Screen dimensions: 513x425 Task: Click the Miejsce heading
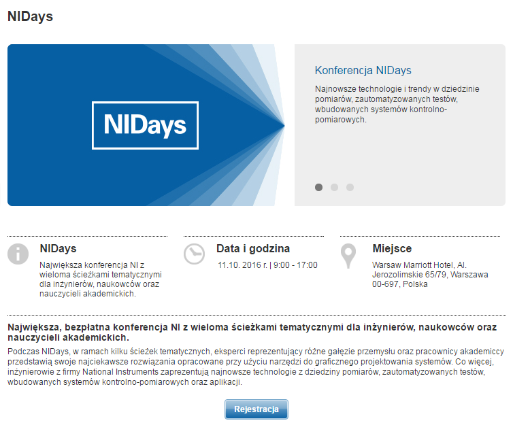392,248
